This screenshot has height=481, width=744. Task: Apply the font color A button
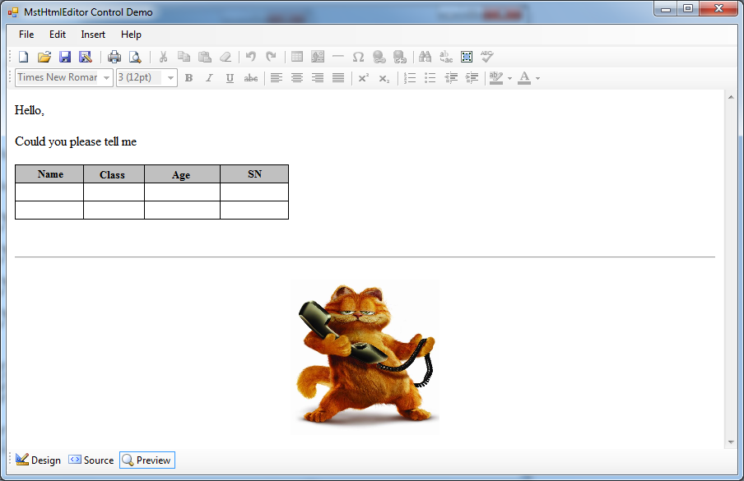click(524, 78)
